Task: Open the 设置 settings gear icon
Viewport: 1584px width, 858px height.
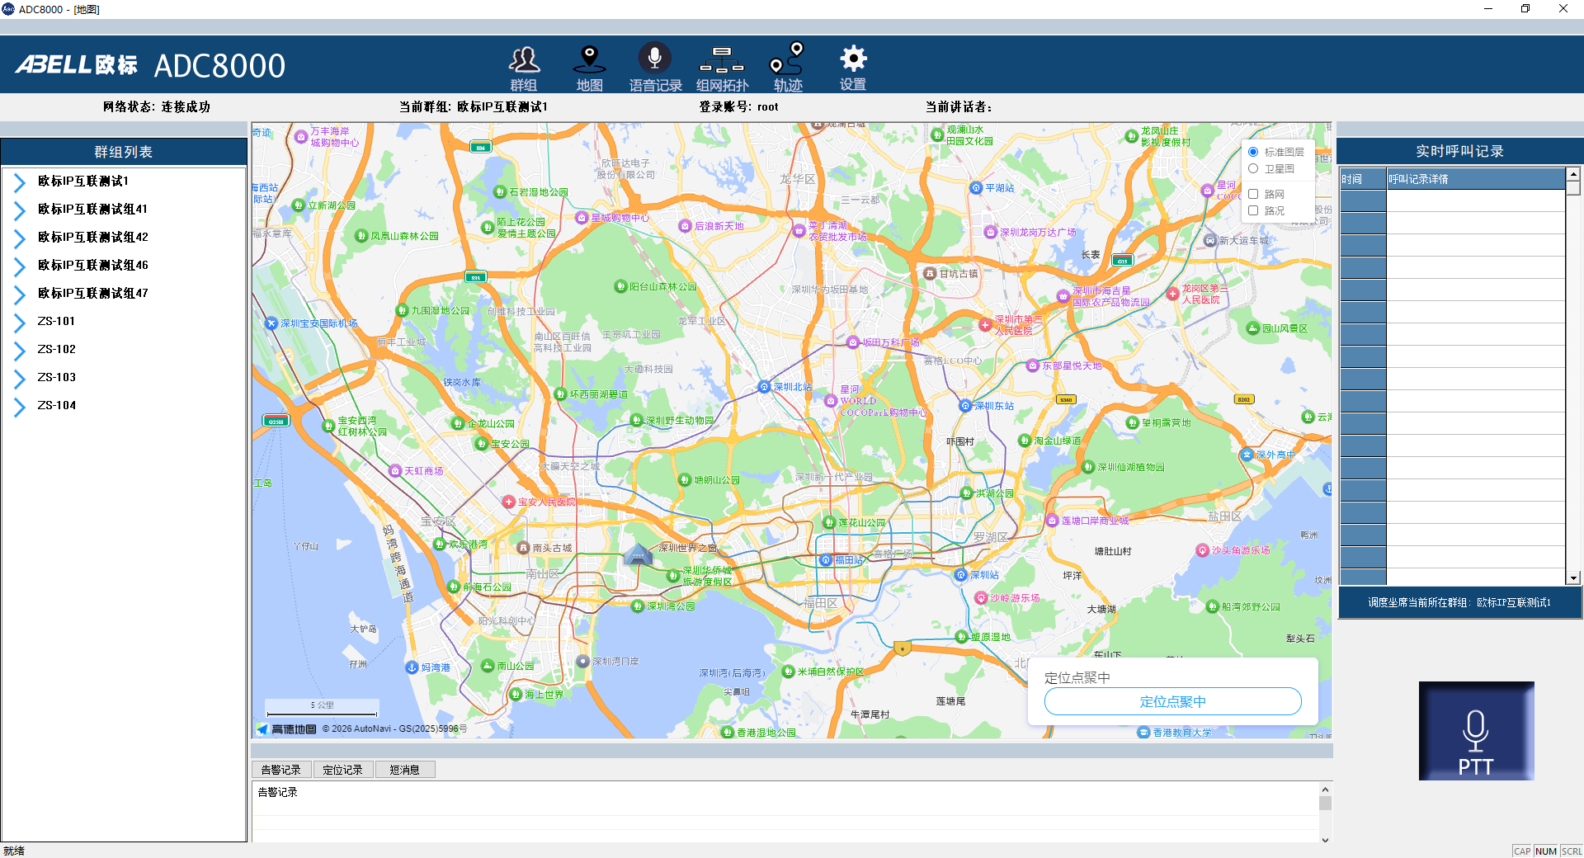Action: (x=853, y=68)
